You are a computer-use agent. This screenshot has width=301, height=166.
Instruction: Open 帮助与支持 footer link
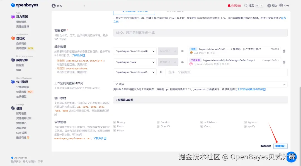point(29,162)
